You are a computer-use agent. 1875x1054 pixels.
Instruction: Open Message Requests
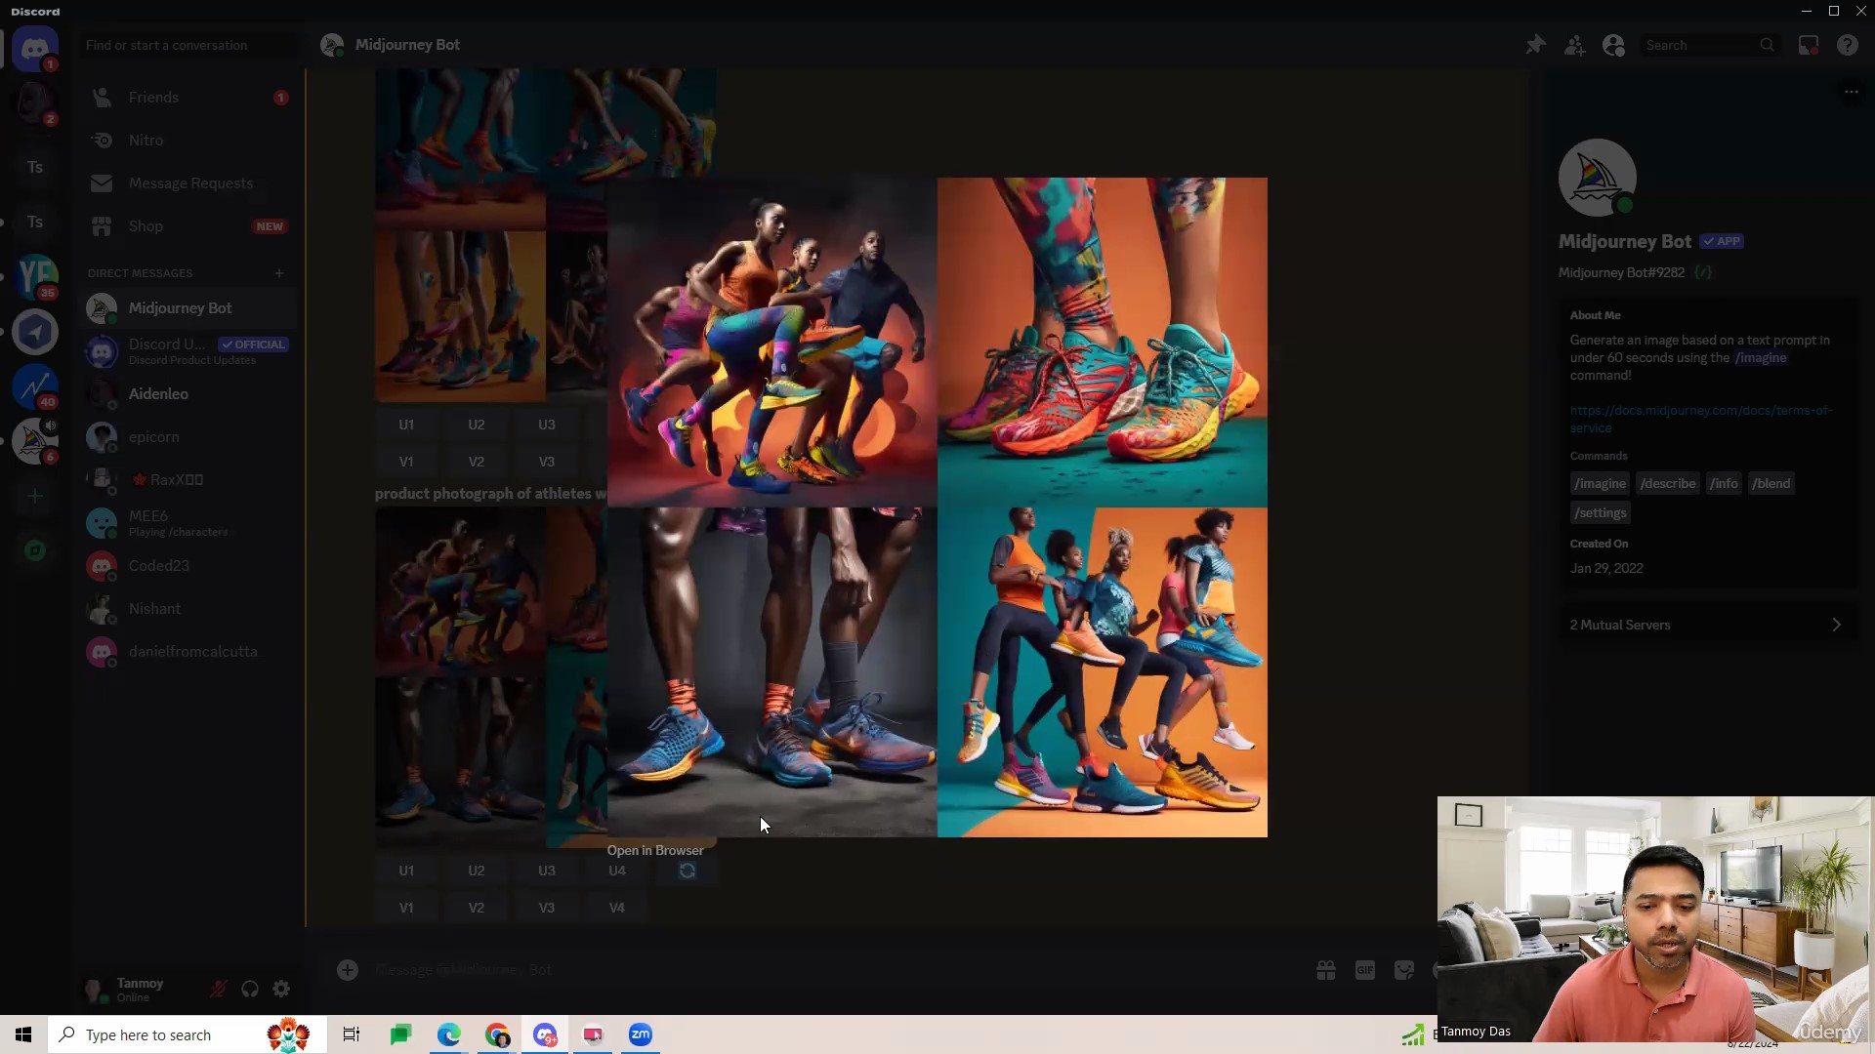[187, 183]
